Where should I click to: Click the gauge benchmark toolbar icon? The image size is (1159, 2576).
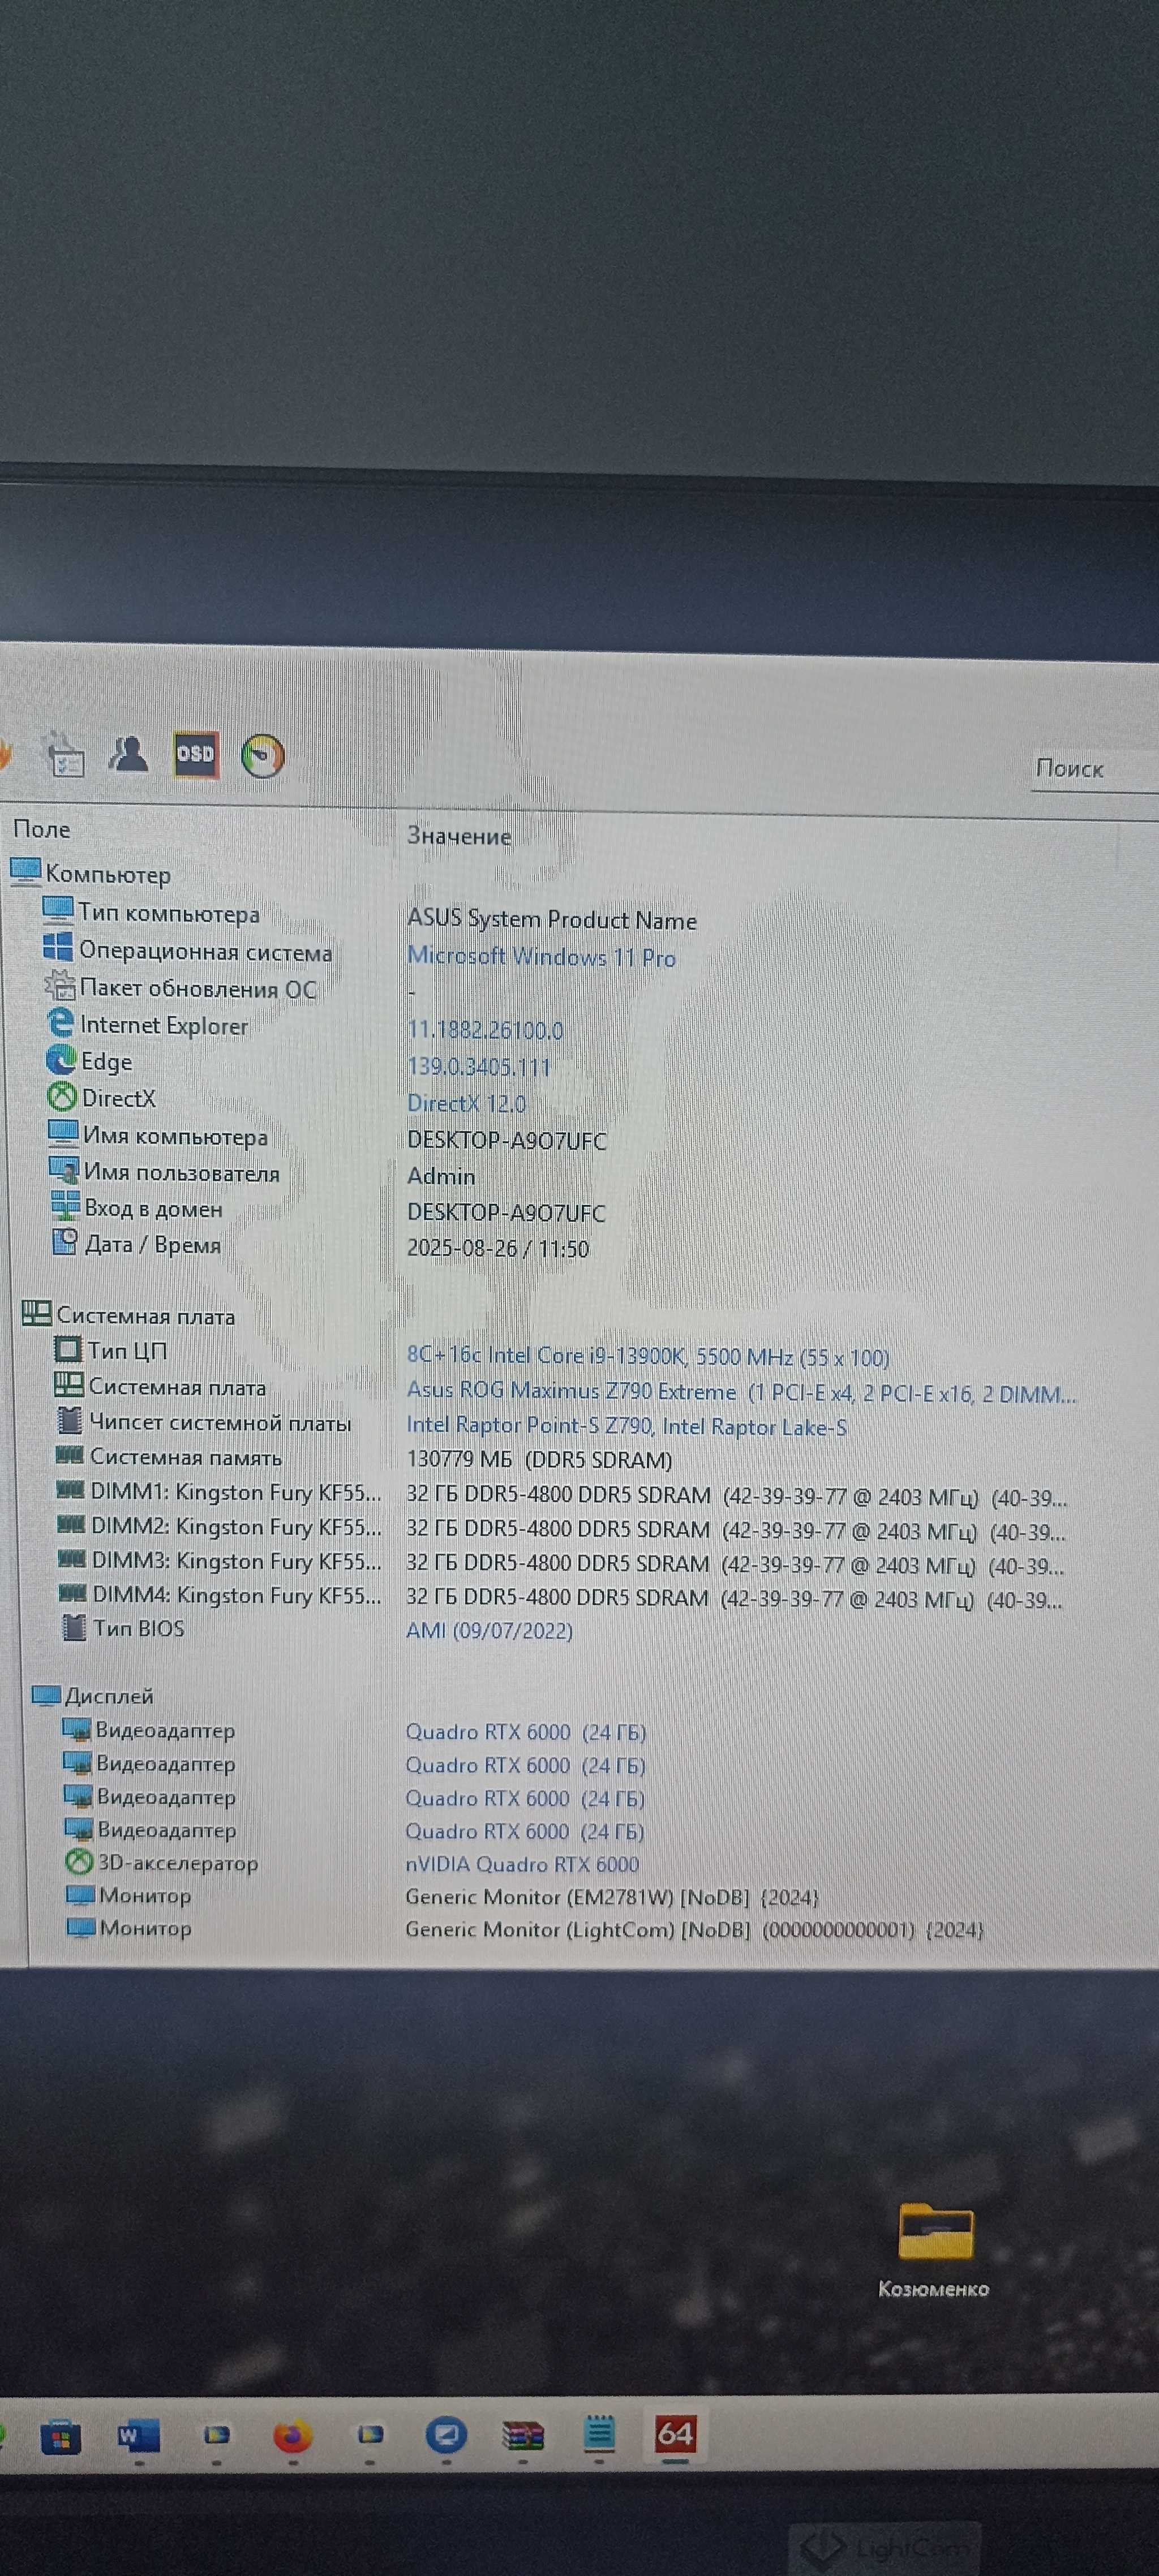pyautogui.click(x=263, y=756)
